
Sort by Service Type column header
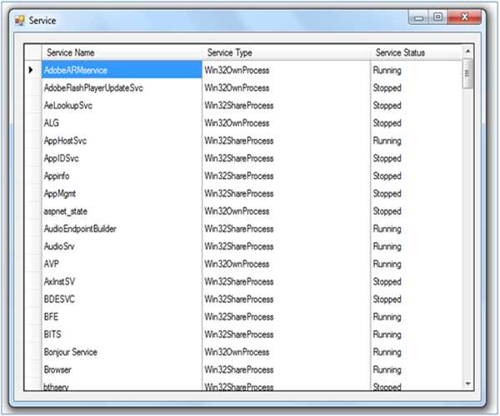point(286,52)
